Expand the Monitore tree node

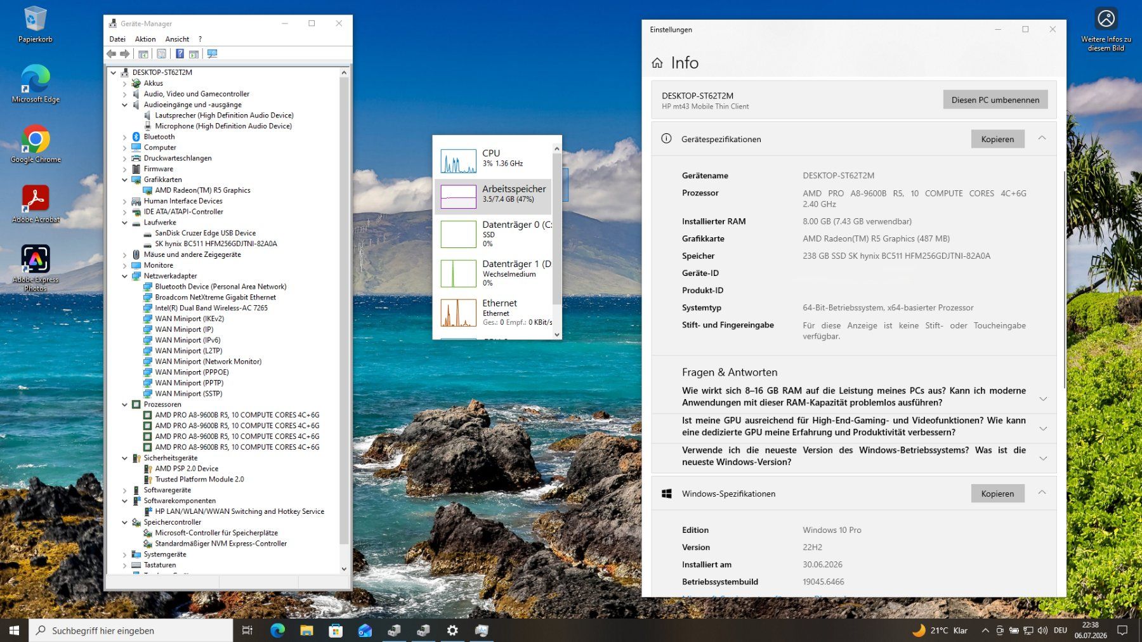pyautogui.click(x=124, y=266)
